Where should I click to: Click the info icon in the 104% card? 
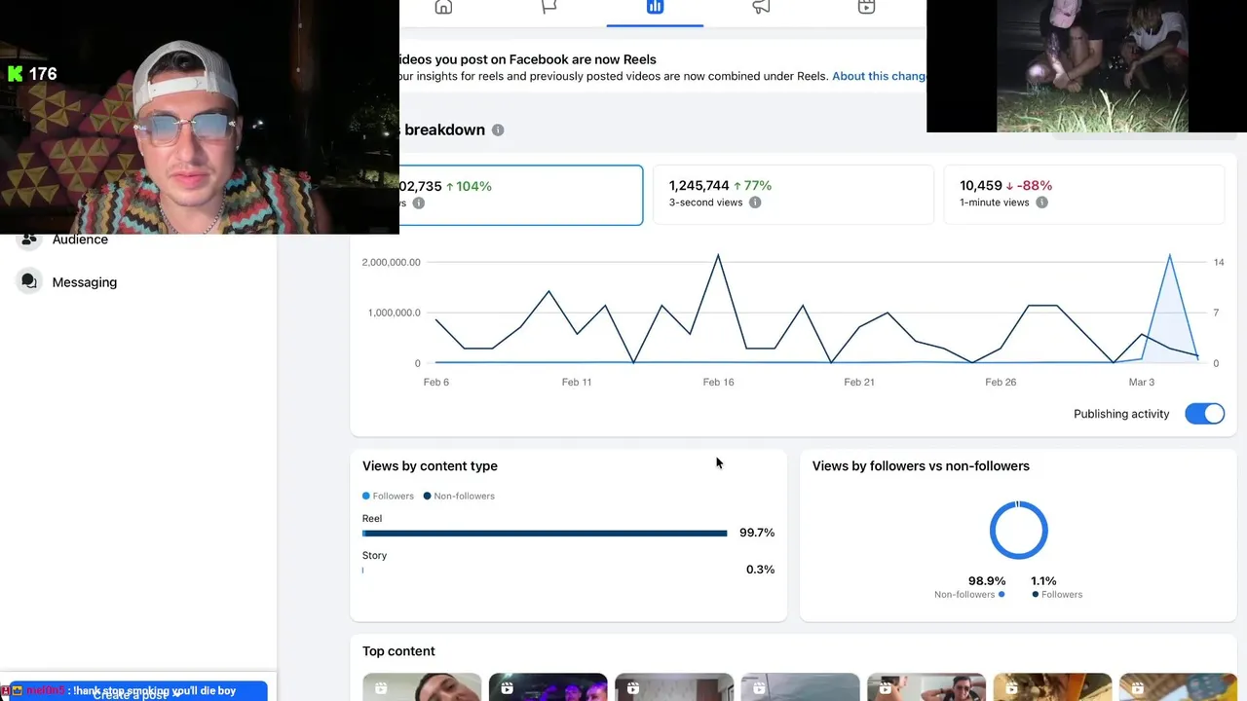click(x=419, y=203)
